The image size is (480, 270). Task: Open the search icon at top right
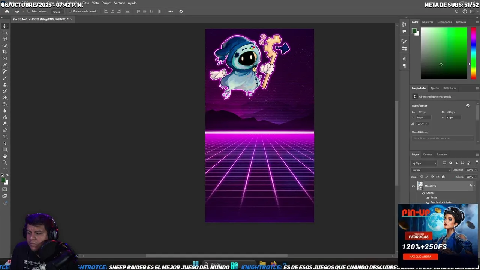click(457, 12)
